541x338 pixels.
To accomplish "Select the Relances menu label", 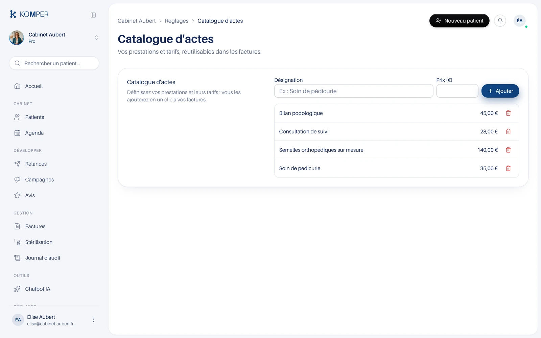I will click(36, 164).
